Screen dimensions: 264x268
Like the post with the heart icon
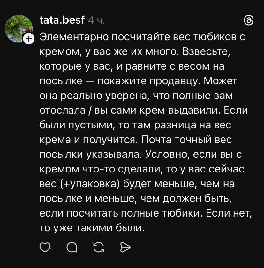46,247
